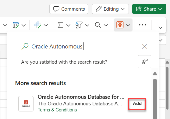Click the Sort & Filter icon
Viewport: 170px width, 119px height.
click(79, 25)
